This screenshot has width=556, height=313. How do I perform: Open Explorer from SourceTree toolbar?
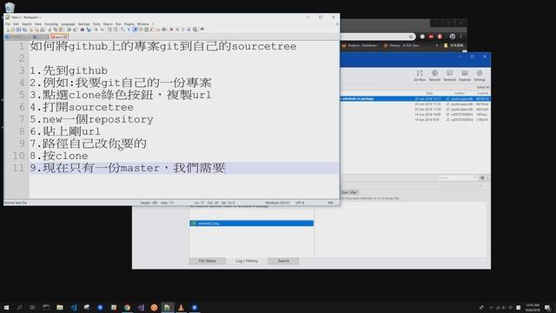(465, 76)
